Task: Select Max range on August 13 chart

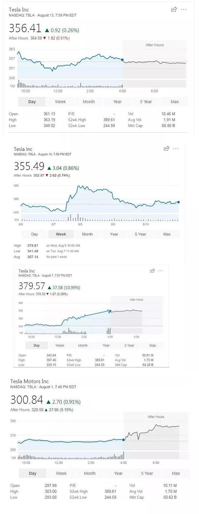Action: 175,102
